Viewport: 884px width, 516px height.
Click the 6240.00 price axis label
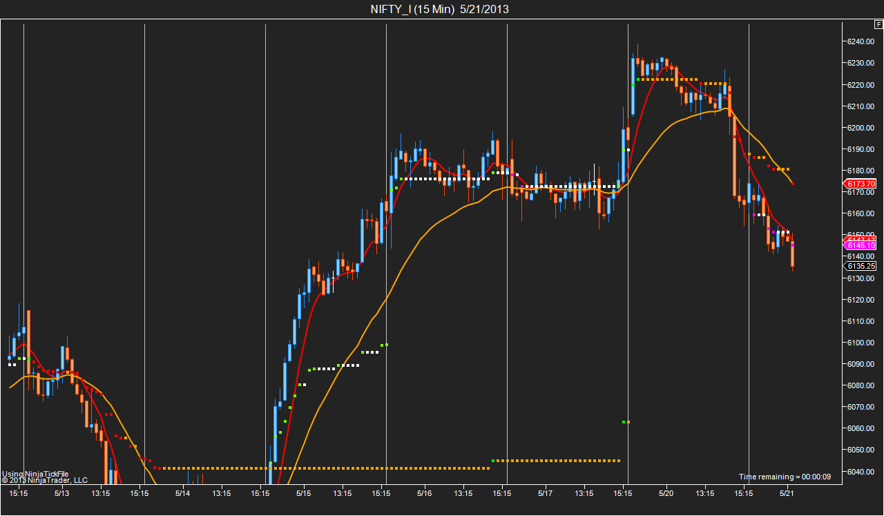(863, 41)
